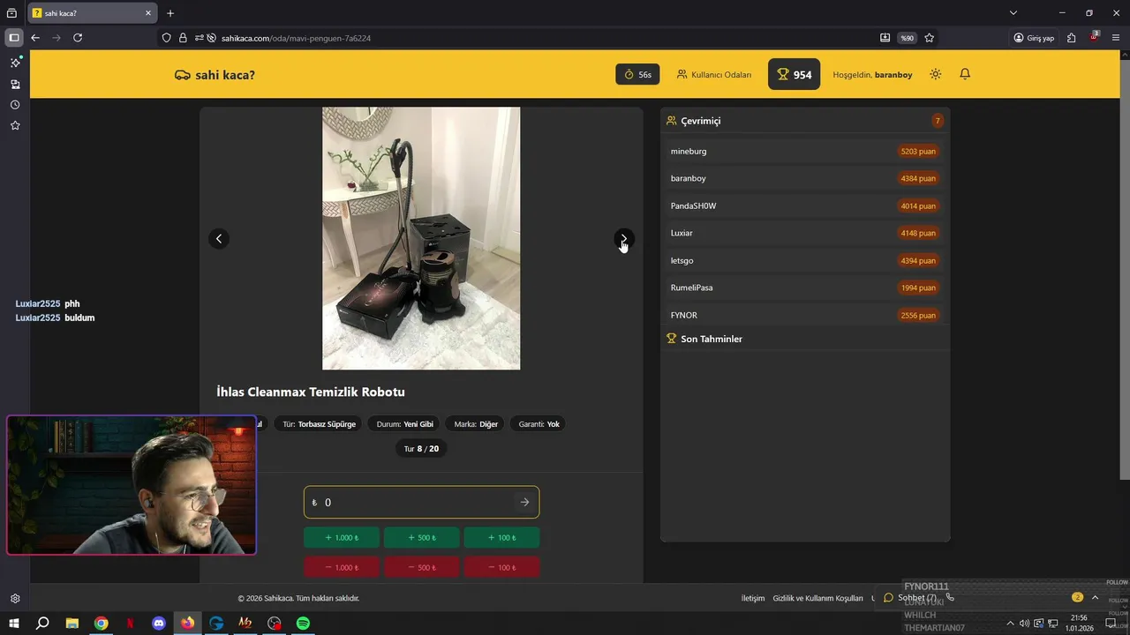Screen dimensions: 1130x635
Task: Click Giriş yap account button
Action: point(1035,38)
